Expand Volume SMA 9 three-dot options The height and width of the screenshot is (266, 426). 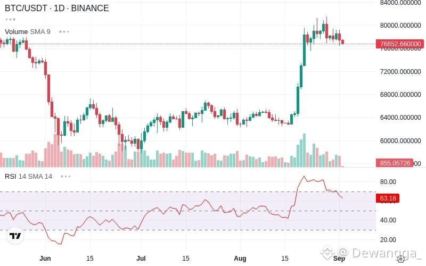64,32
